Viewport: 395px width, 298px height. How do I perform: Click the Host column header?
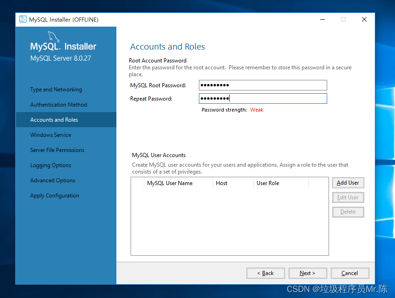click(x=233, y=183)
